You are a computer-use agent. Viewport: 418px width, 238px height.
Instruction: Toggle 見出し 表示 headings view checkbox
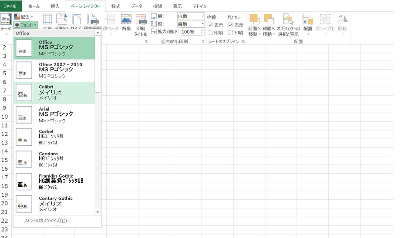231,25
